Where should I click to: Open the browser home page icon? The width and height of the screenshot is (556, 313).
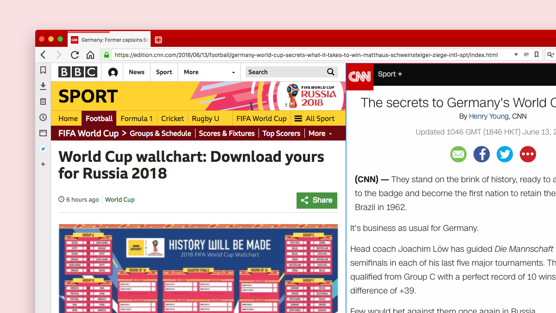[90, 55]
